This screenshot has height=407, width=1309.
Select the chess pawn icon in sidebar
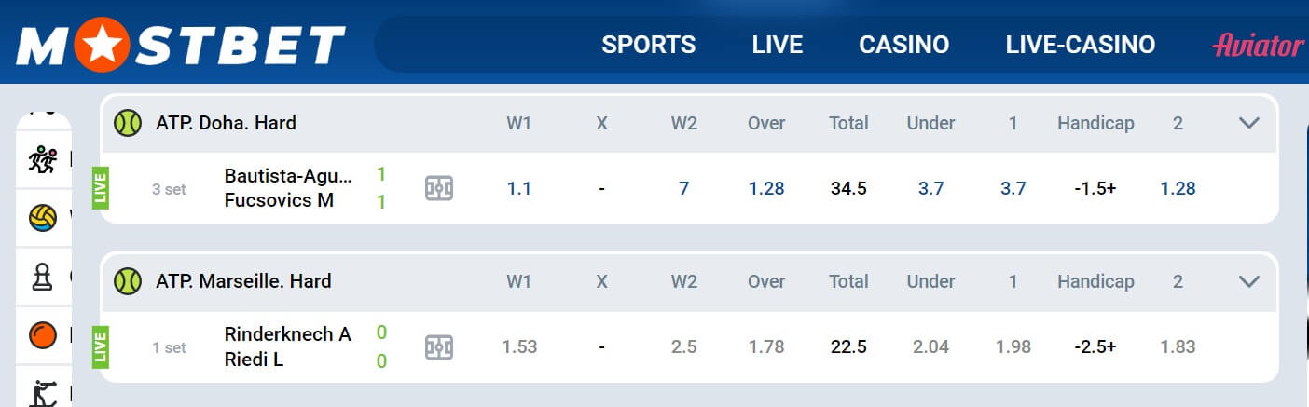pos(42,277)
